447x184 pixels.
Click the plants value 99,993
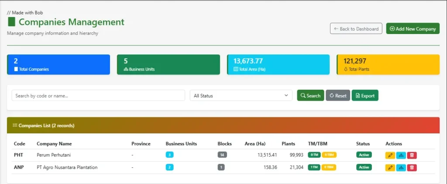coord(296,155)
